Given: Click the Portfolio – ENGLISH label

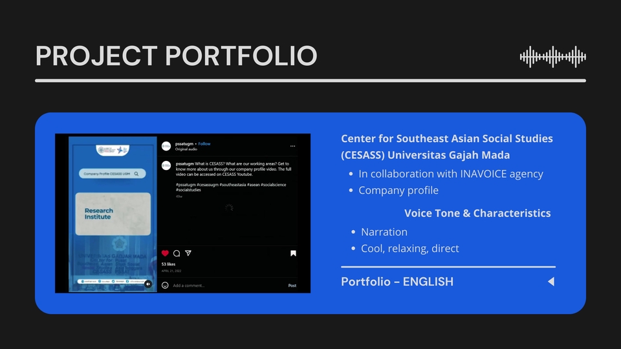Looking at the screenshot, I should 397,281.
